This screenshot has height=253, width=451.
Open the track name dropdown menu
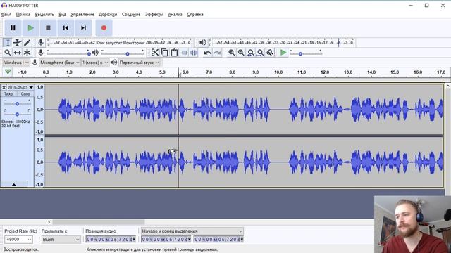[x=20, y=87]
